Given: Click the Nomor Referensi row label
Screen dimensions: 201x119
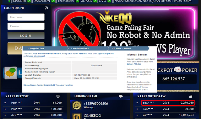Looking at the screenshot, I should click(x=34, y=62).
